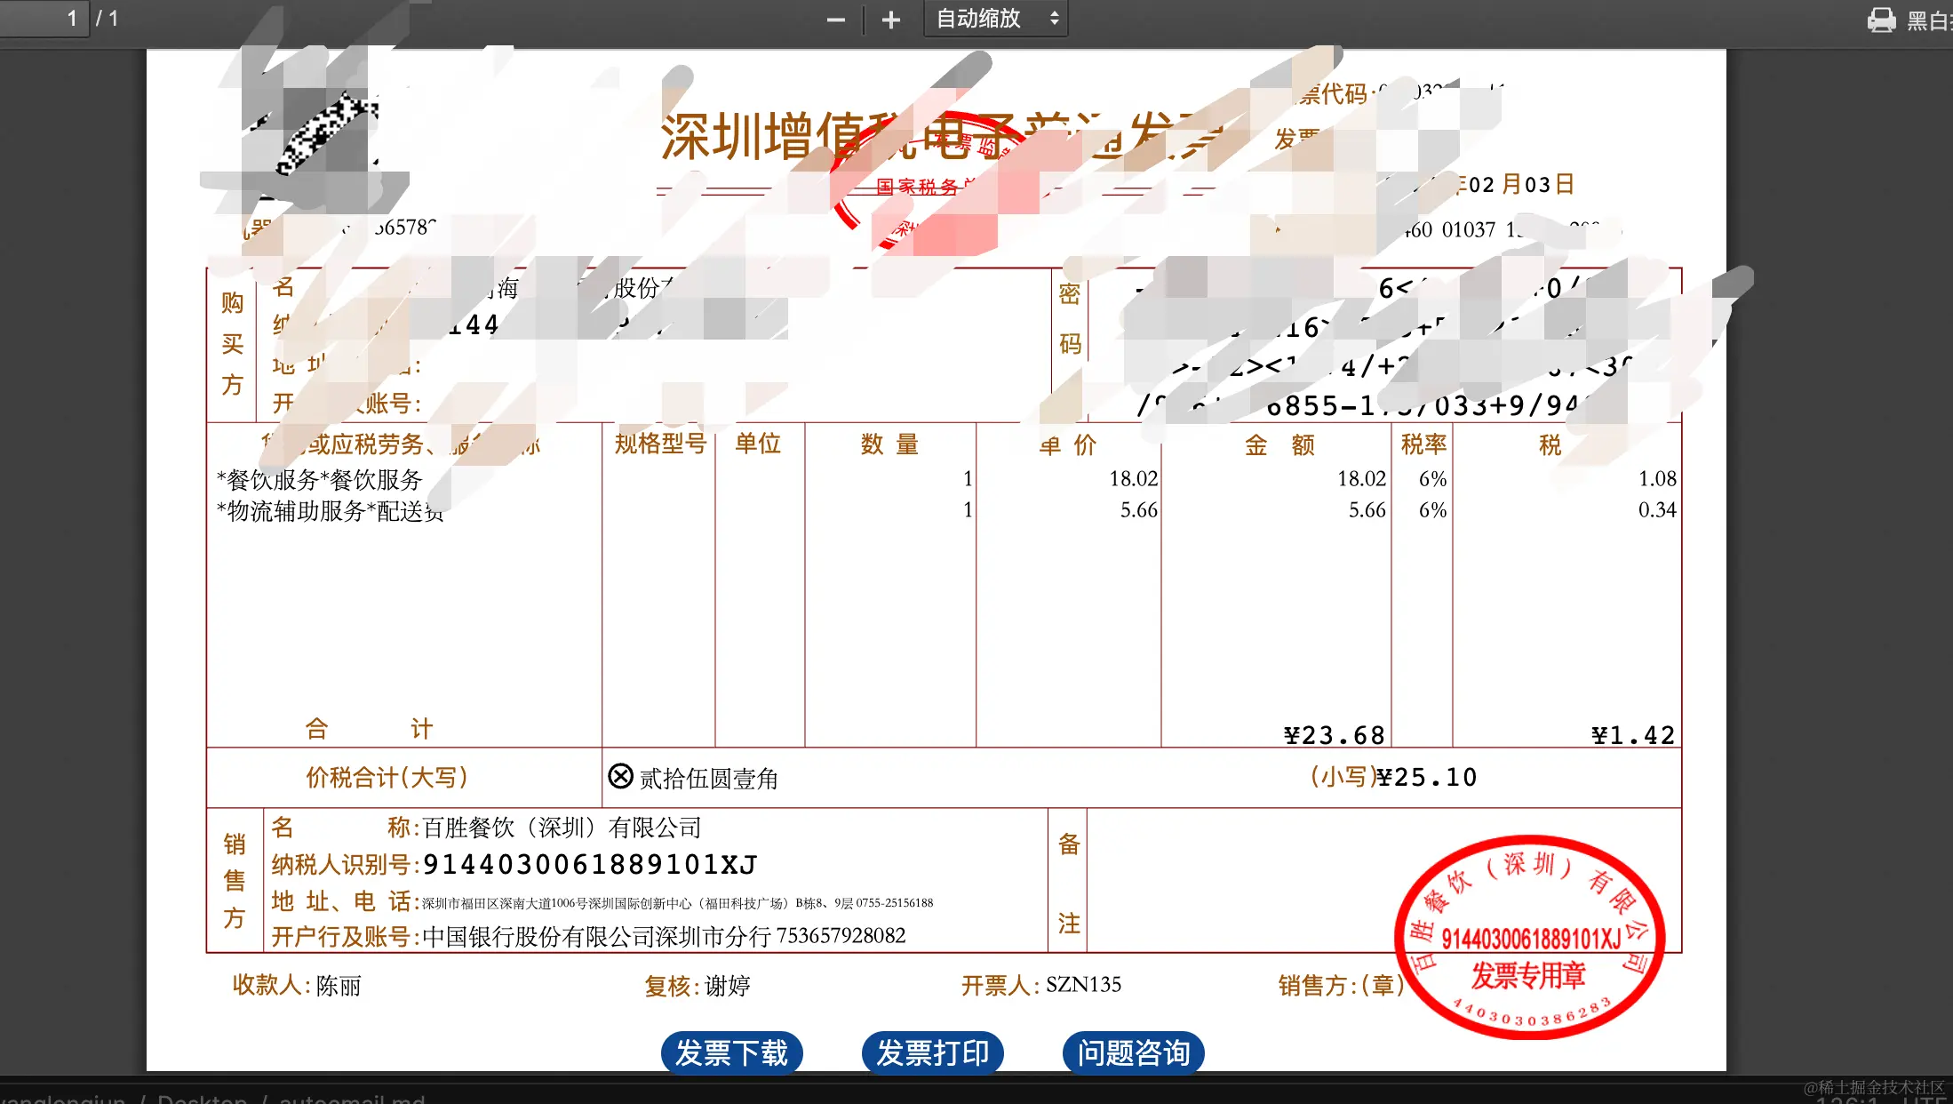The width and height of the screenshot is (1953, 1104).
Task: Click the page number input field
Action: point(44,19)
